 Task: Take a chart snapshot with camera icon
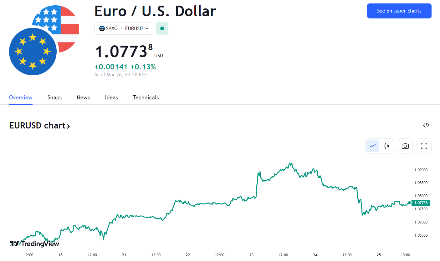405,146
